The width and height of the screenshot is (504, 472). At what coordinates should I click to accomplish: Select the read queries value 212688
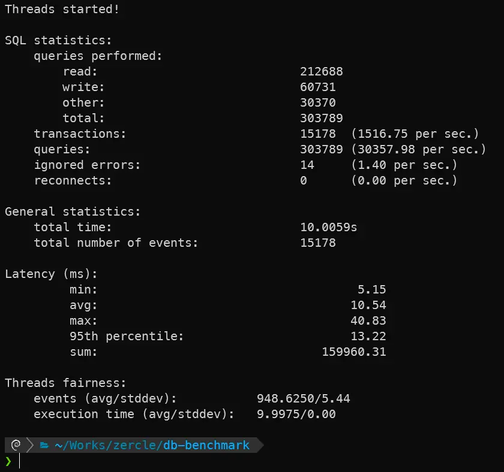(x=321, y=72)
